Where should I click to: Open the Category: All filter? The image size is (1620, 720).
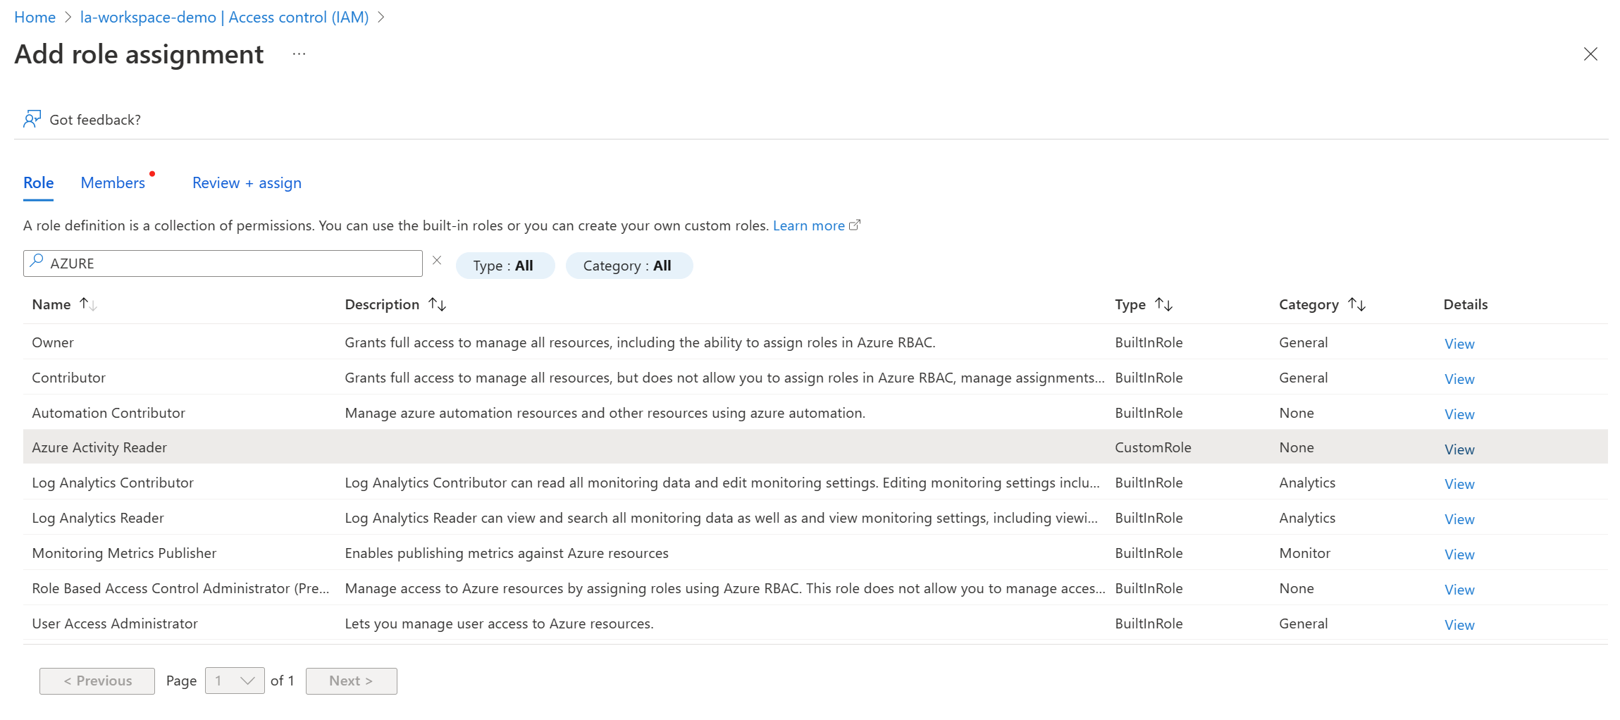(629, 266)
